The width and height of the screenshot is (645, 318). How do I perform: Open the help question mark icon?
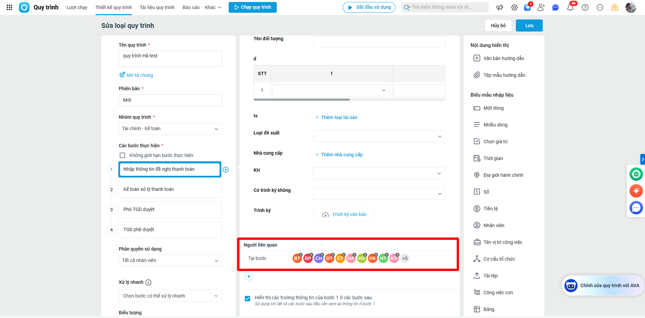point(585,7)
